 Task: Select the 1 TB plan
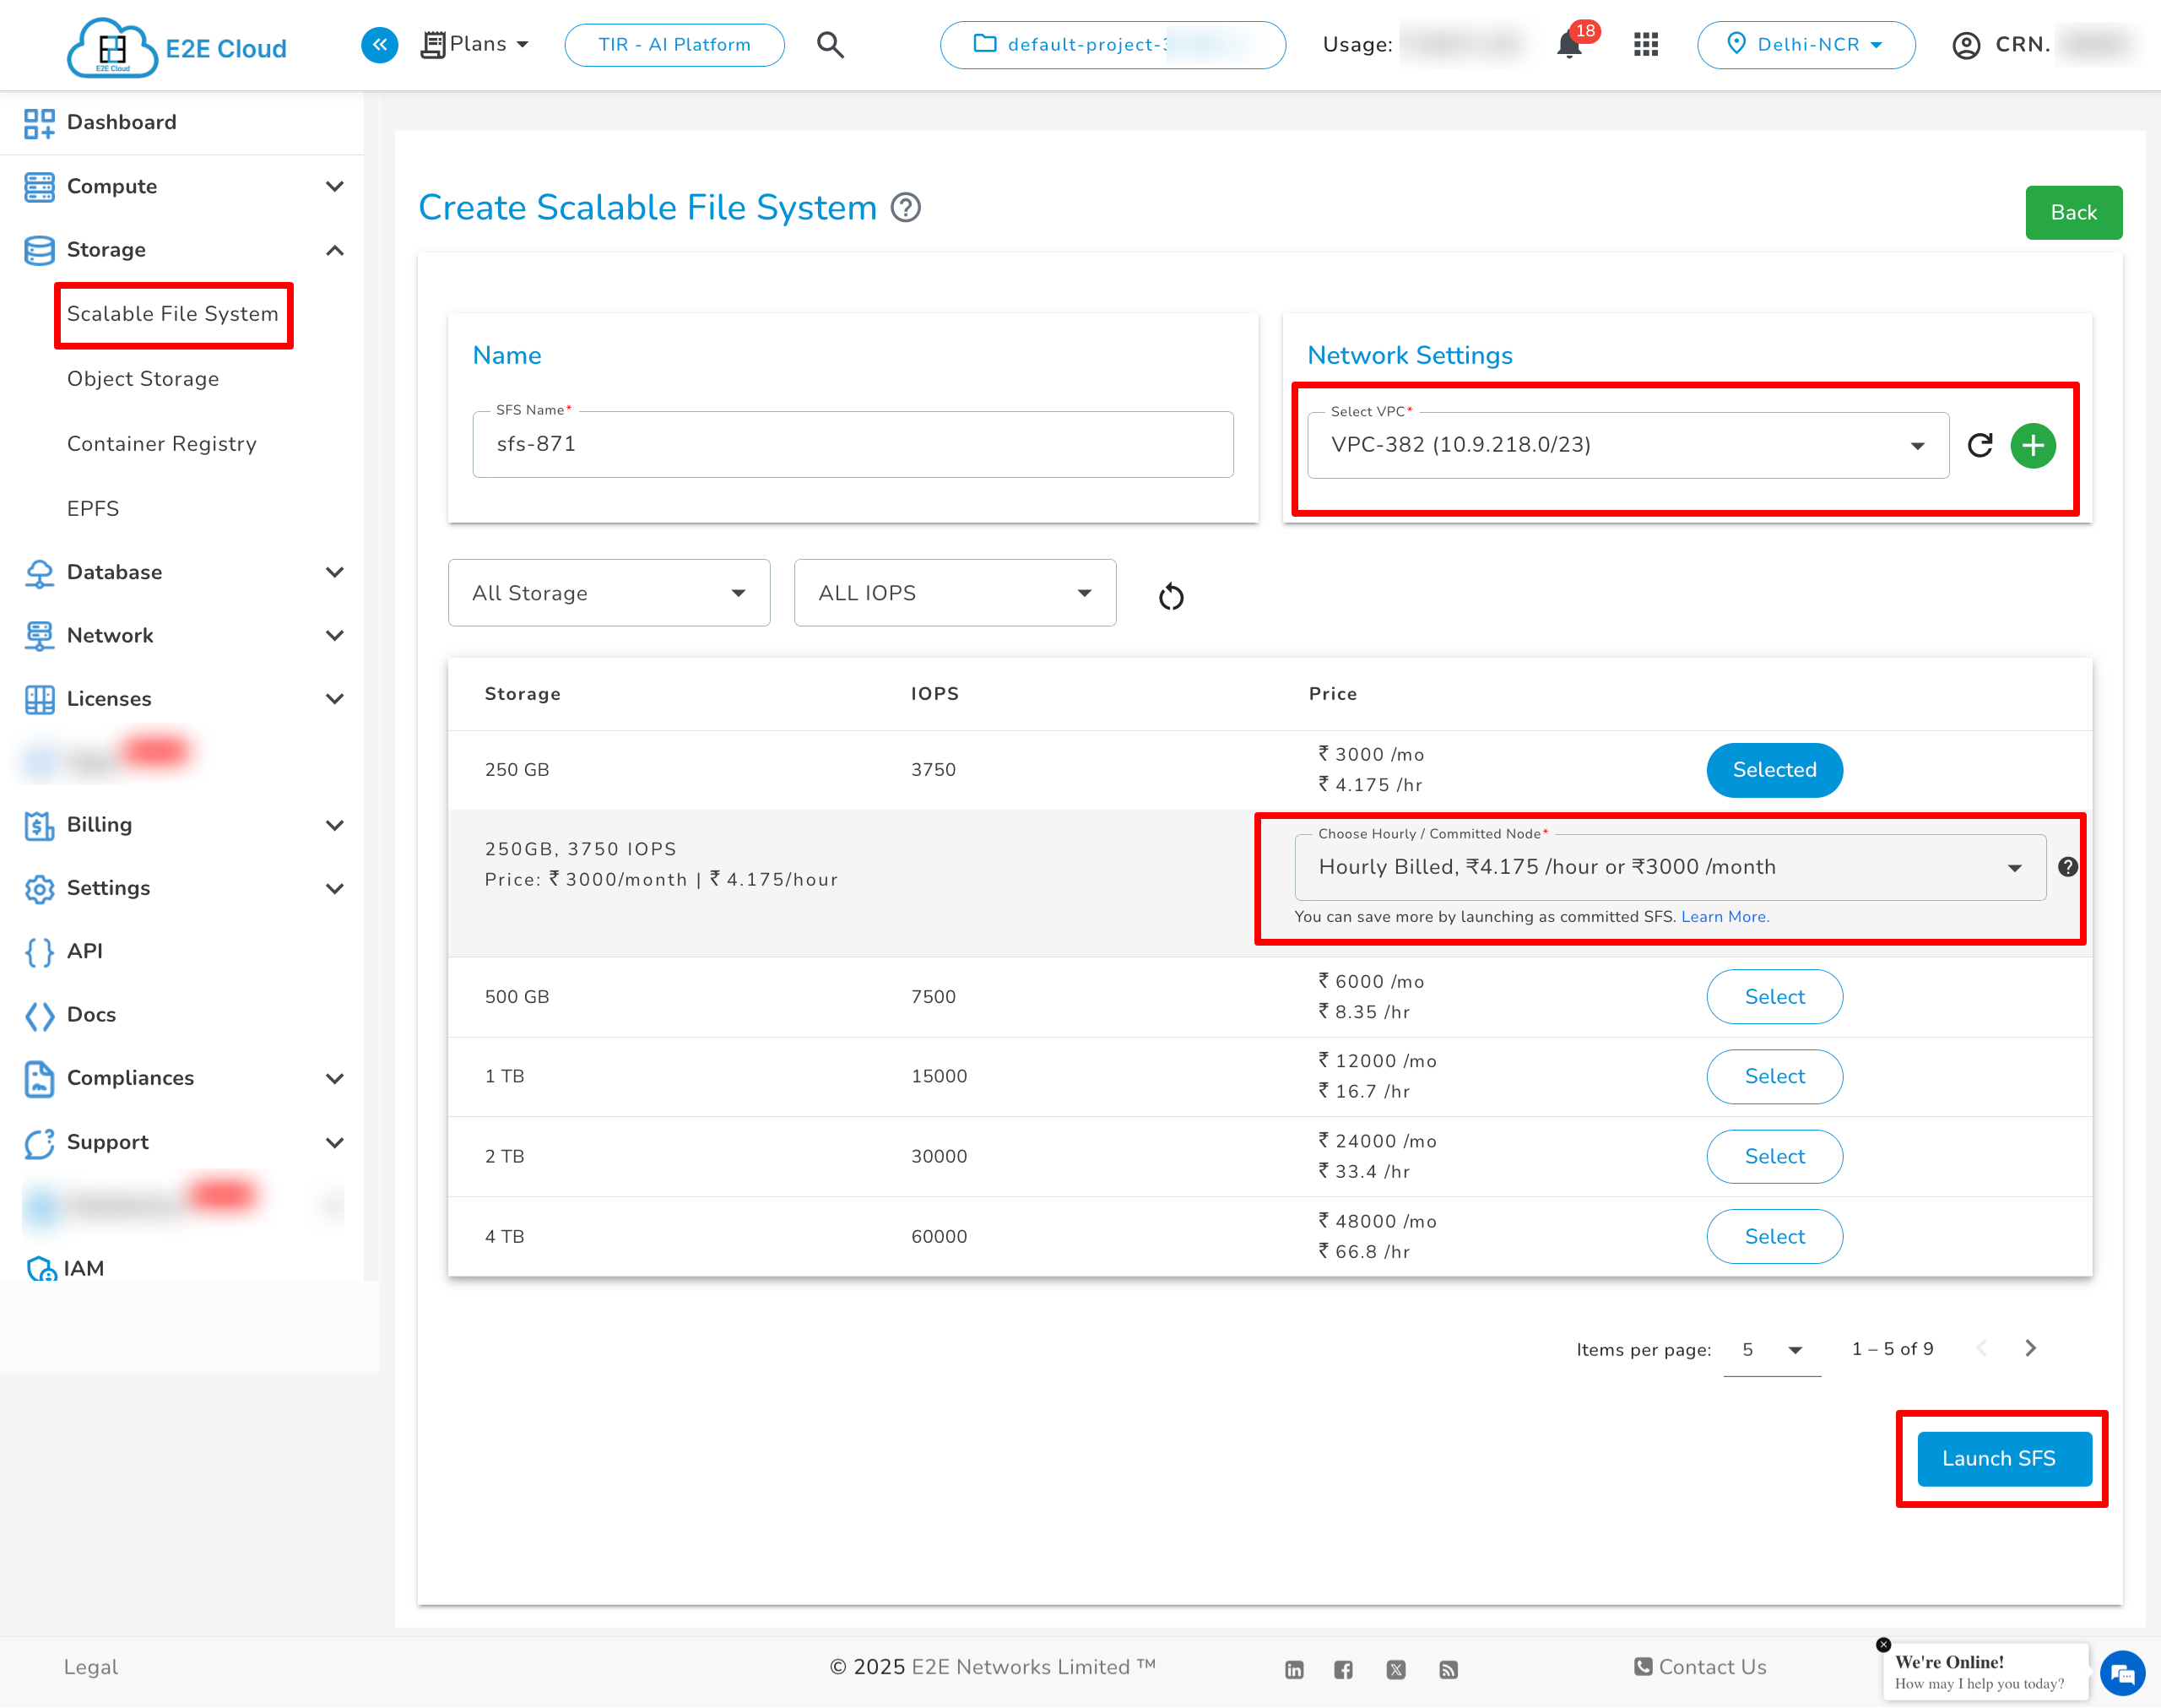(x=1774, y=1077)
